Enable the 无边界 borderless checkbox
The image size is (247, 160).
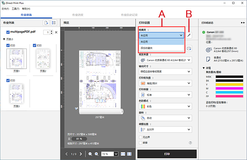click(141, 137)
